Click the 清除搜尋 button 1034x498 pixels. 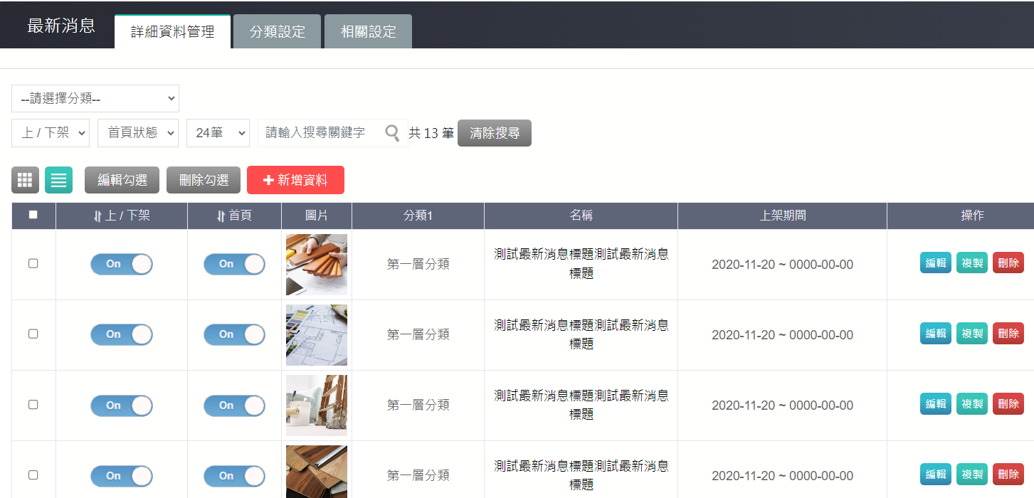pos(495,133)
